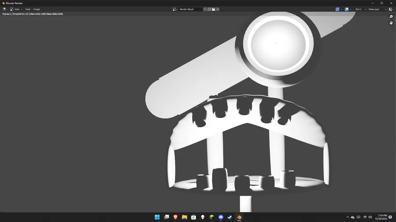The height and width of the screenshot is (222, 396).
Task: Click the Render Result name field
Action: 191,9
